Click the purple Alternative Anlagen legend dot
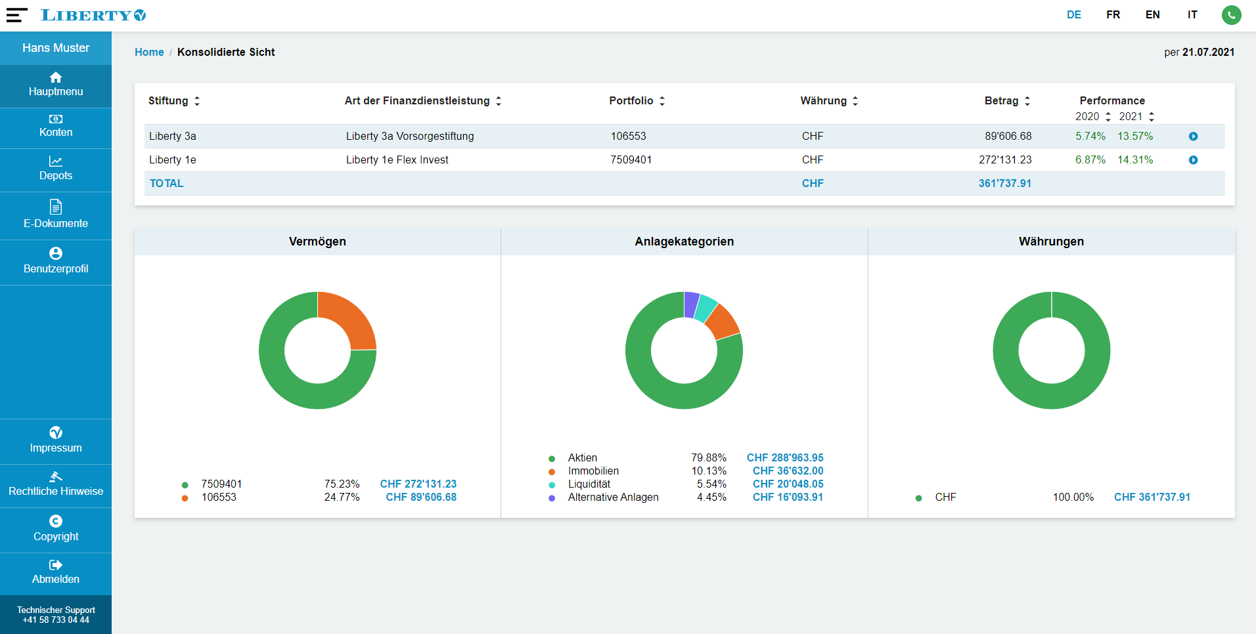This screenshot has width=1256, height=634. click(552, 498)
